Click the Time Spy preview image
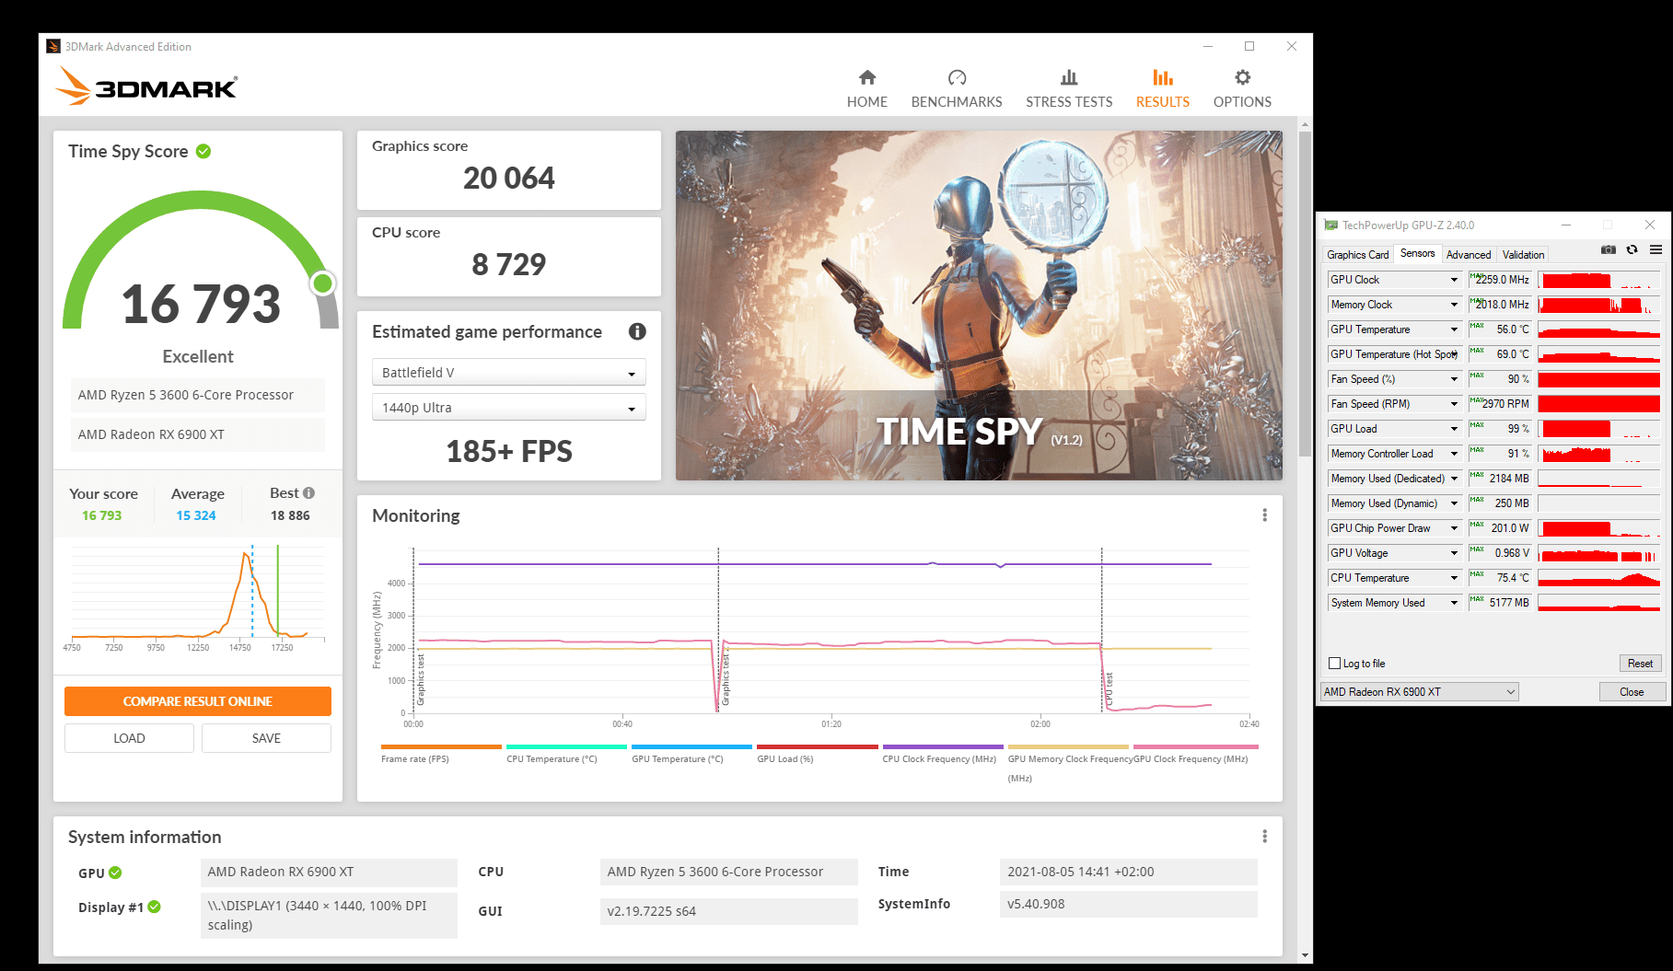 (x=979, y=305)
